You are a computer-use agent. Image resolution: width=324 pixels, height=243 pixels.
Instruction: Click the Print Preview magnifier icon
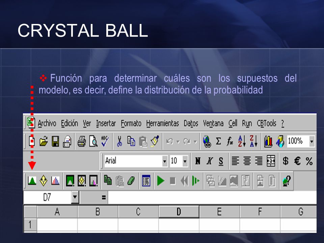[x=93, y=141]
